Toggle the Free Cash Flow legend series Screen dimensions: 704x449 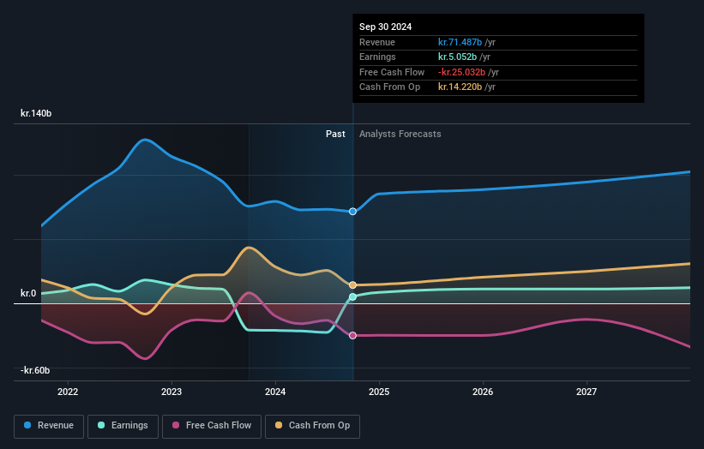click(x=212, y=426)
